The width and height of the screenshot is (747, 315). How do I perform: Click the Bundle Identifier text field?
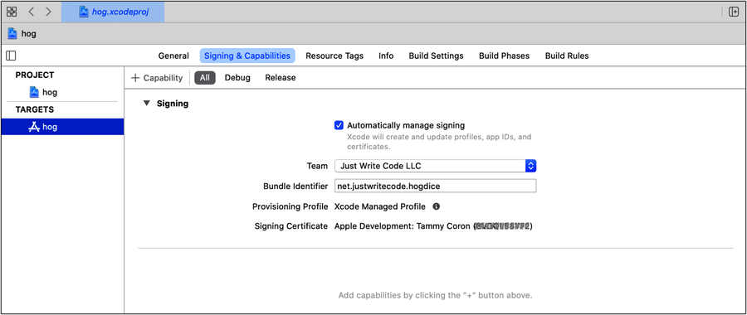click(x=436, y=186)
